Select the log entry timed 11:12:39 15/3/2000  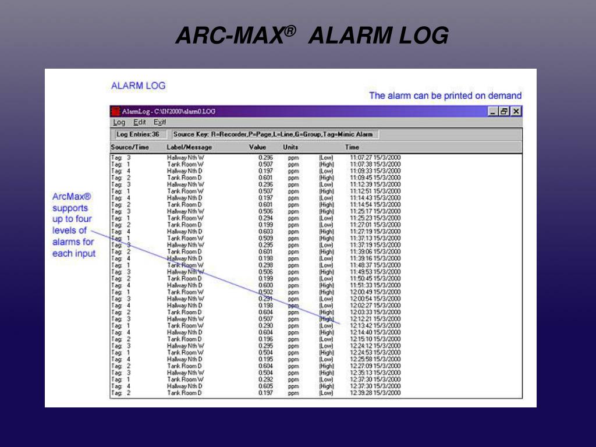coord(256,185)
